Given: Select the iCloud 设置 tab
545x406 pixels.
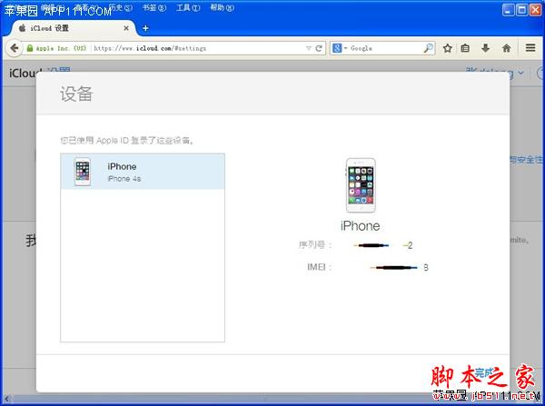Looking at the screenshot, I should (73, 28).
